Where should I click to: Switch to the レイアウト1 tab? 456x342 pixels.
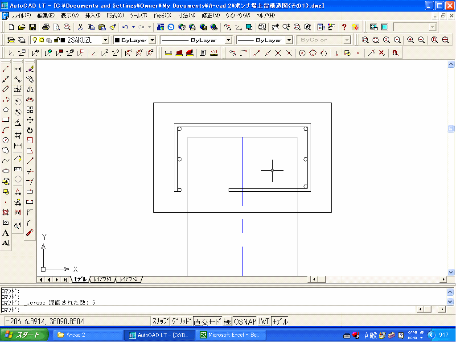click(x=103, y=279)
